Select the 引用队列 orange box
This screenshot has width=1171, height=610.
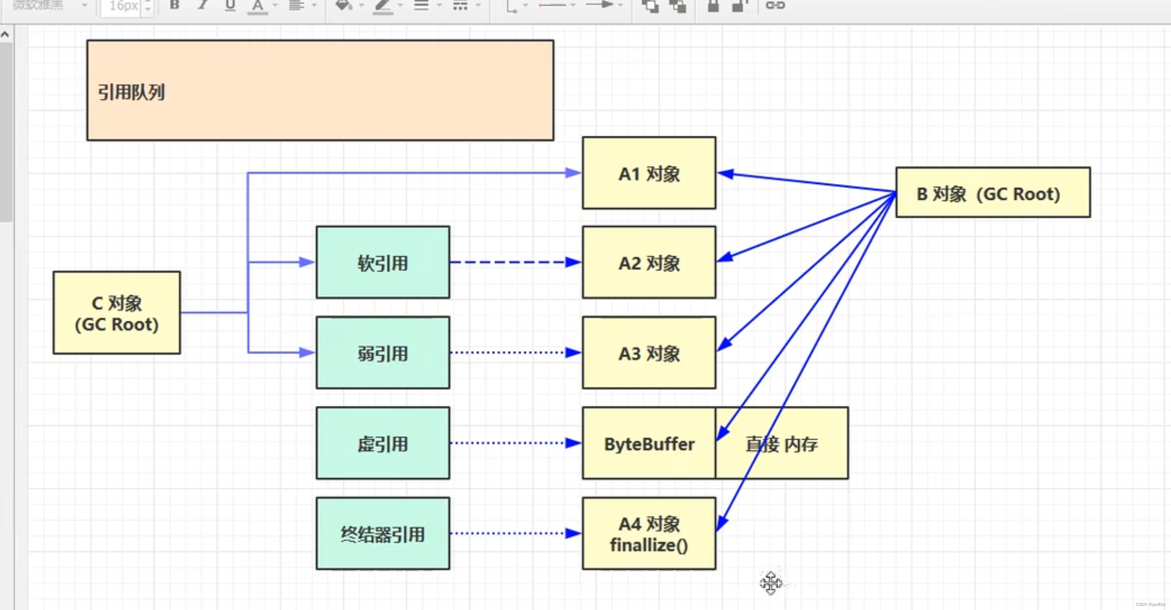tap(320, 90)
